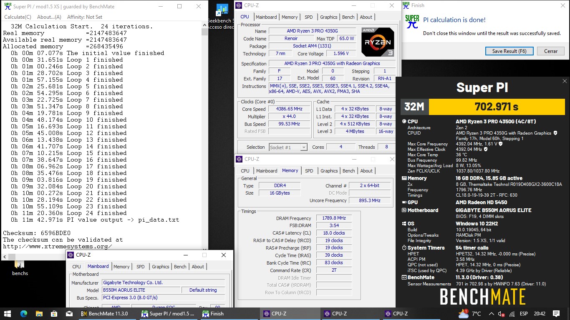
Task: Open the notification center icon
Action: [x=556, y=314]
